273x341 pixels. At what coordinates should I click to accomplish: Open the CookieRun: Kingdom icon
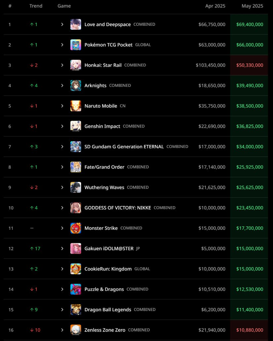pyautogui.click(x=76, y=269)
